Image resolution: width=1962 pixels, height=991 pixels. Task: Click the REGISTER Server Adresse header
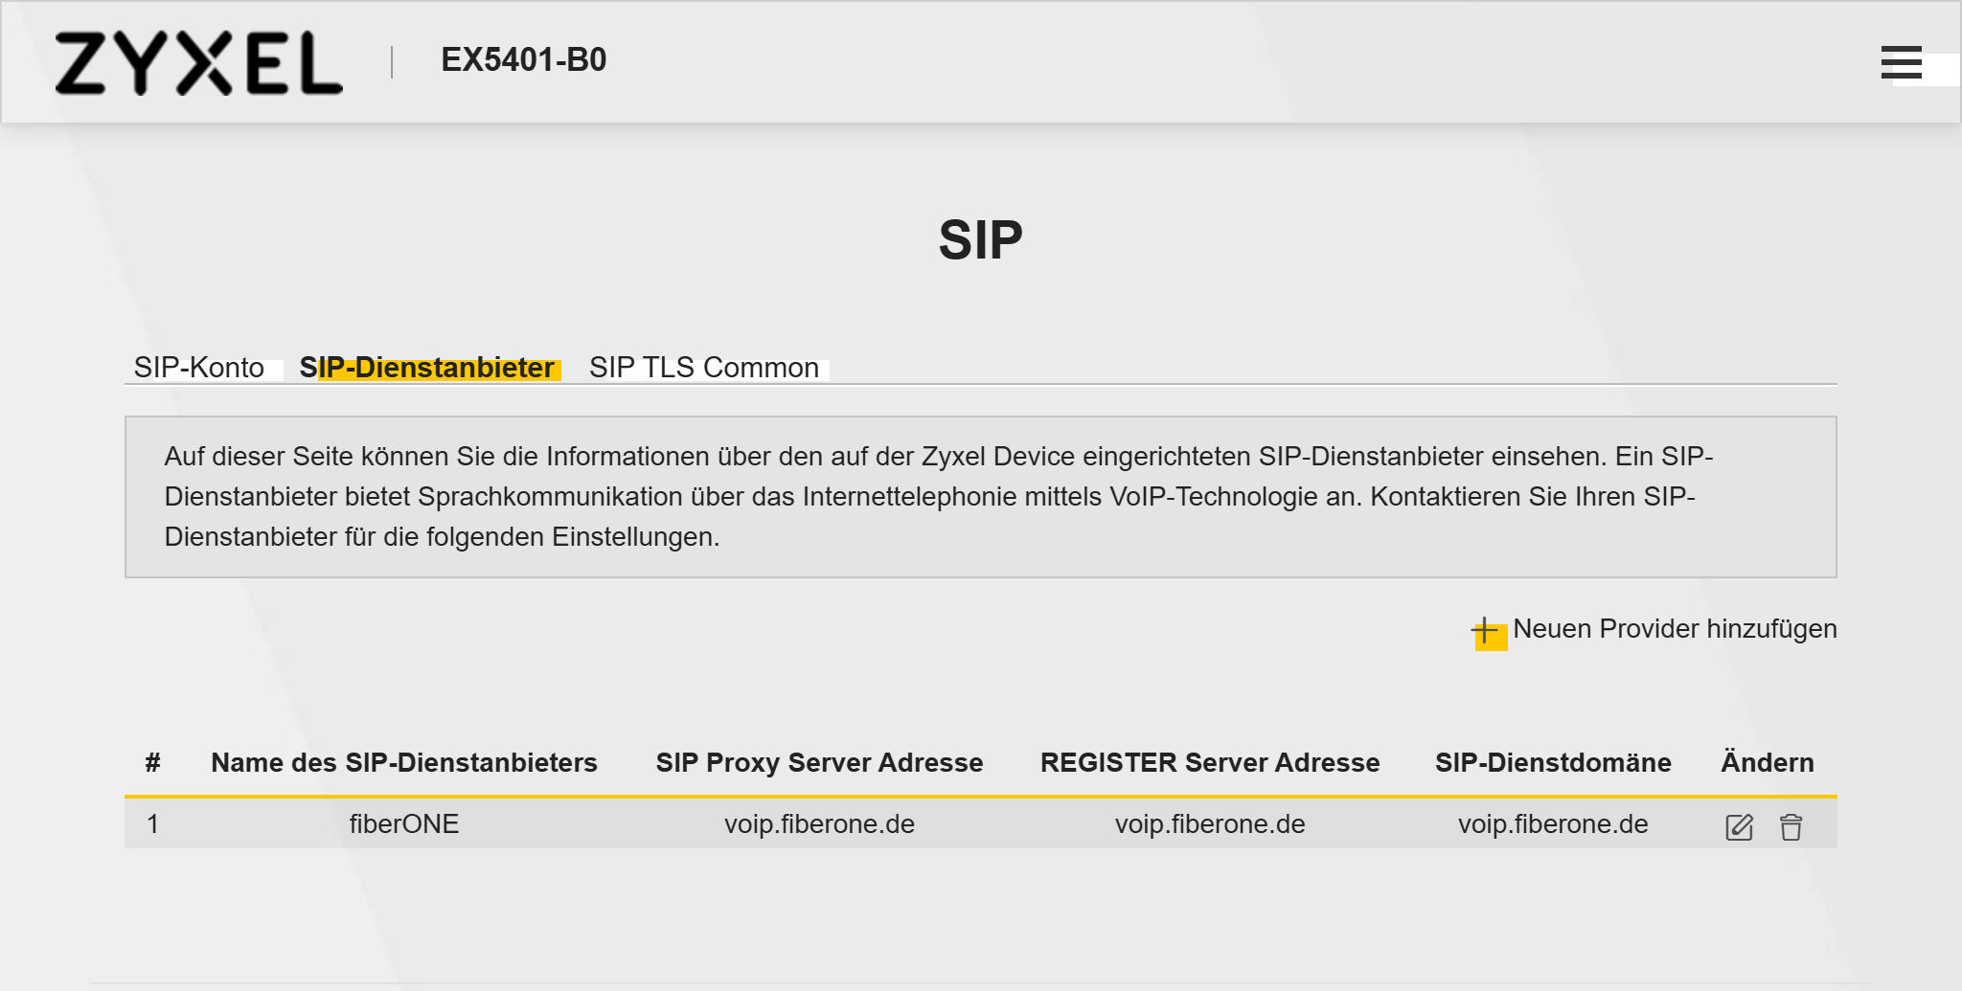click(x=1210, y=763)
